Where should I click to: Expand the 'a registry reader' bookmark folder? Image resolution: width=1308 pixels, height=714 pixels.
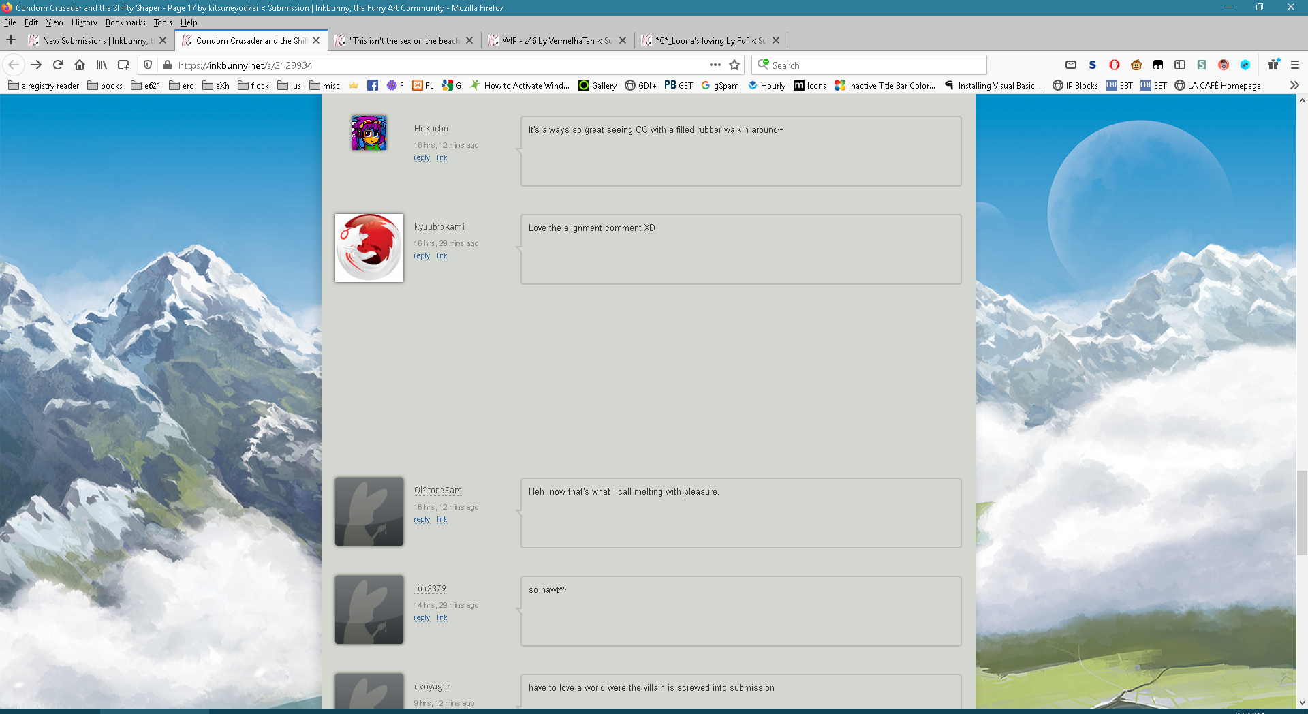coord(44,85)
